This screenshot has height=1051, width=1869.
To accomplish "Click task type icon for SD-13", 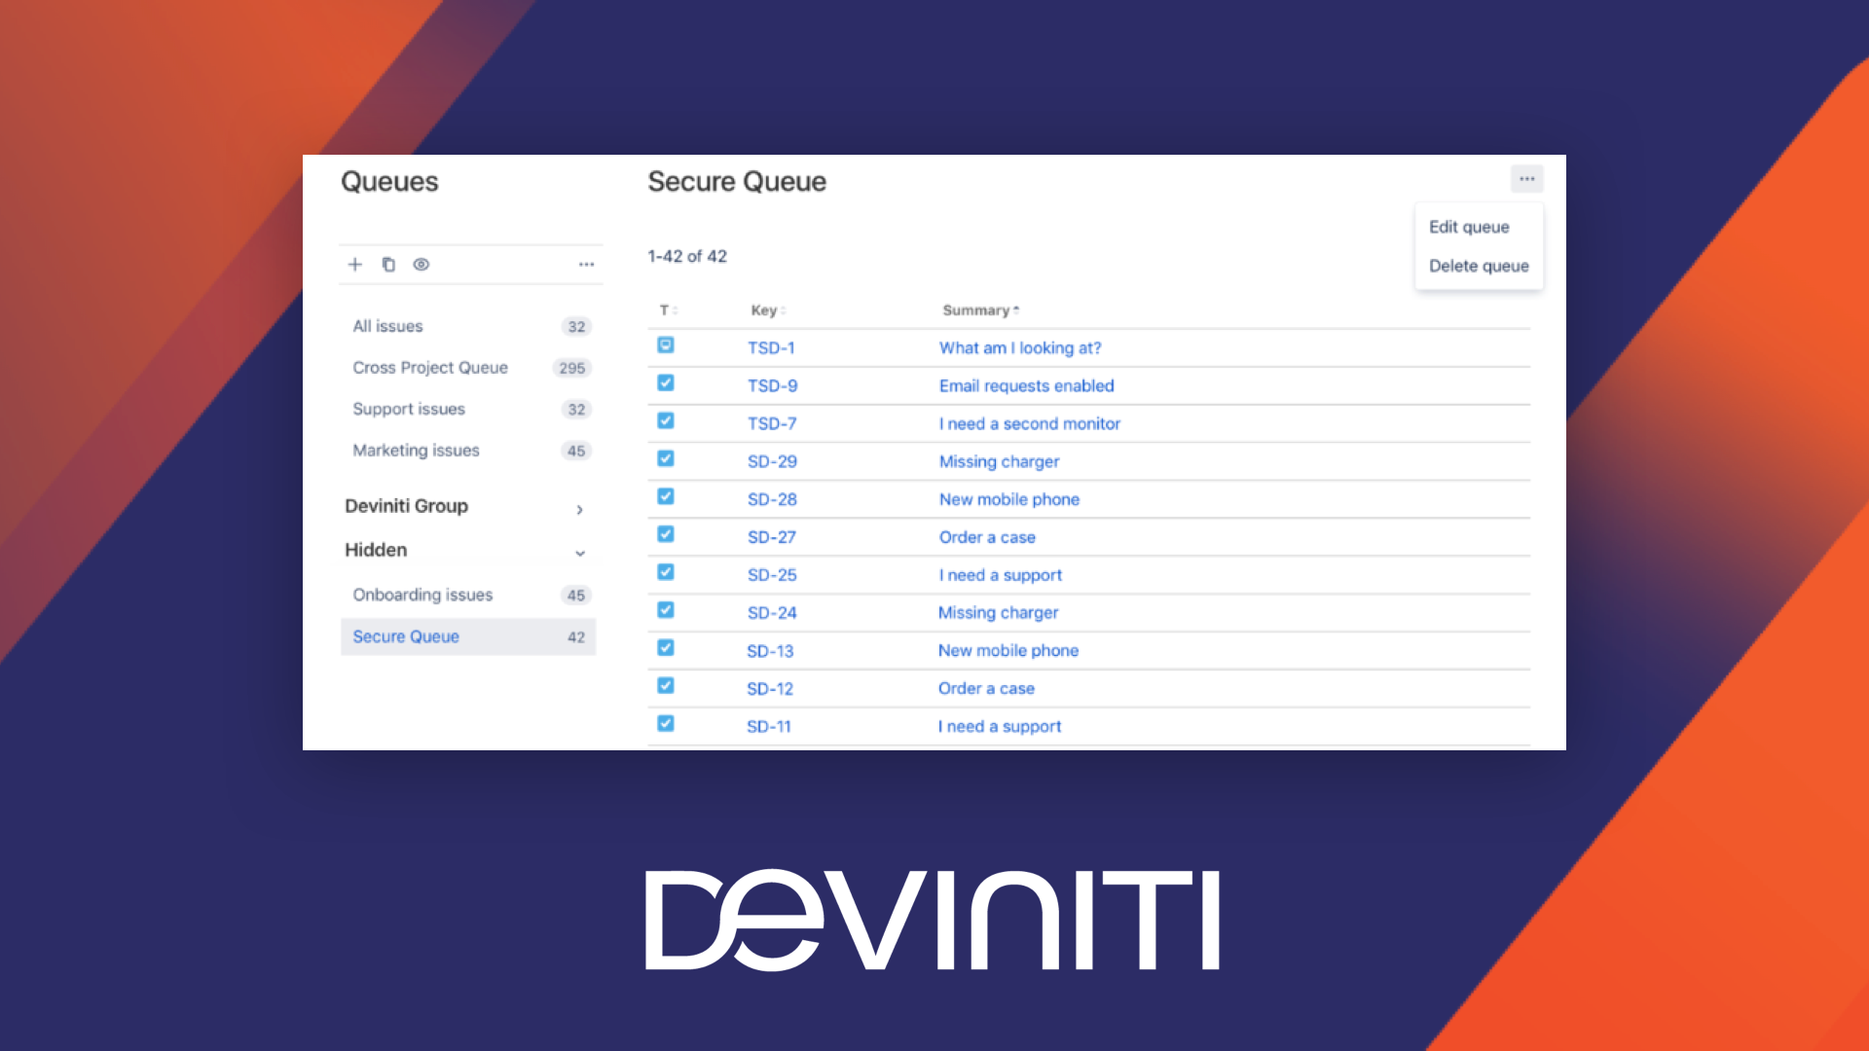I will [666, 648].
